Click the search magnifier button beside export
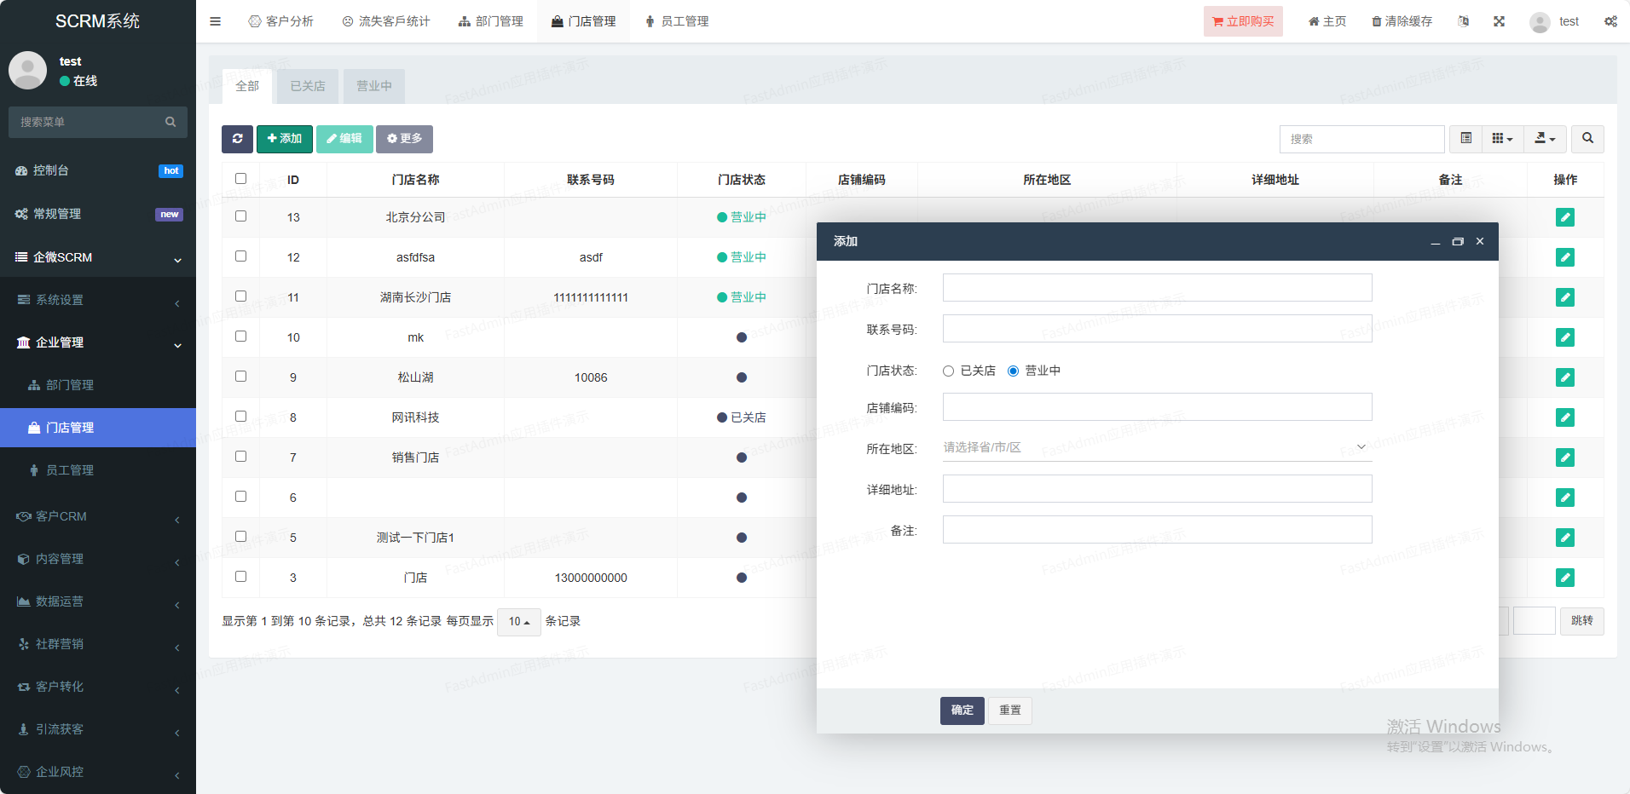This screenshot has height=794, width=1630. [1587, 139]
